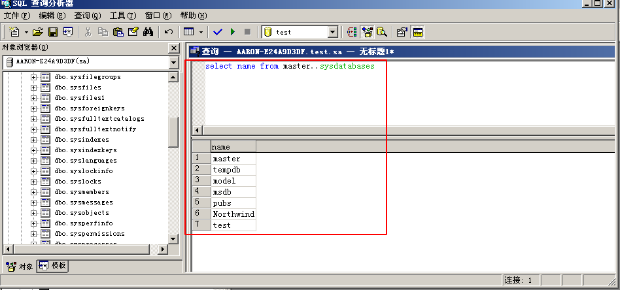Screen dimensions: 620x290
Task: Expand the dbo.sysfiles1 node
Action: (33, 98)
